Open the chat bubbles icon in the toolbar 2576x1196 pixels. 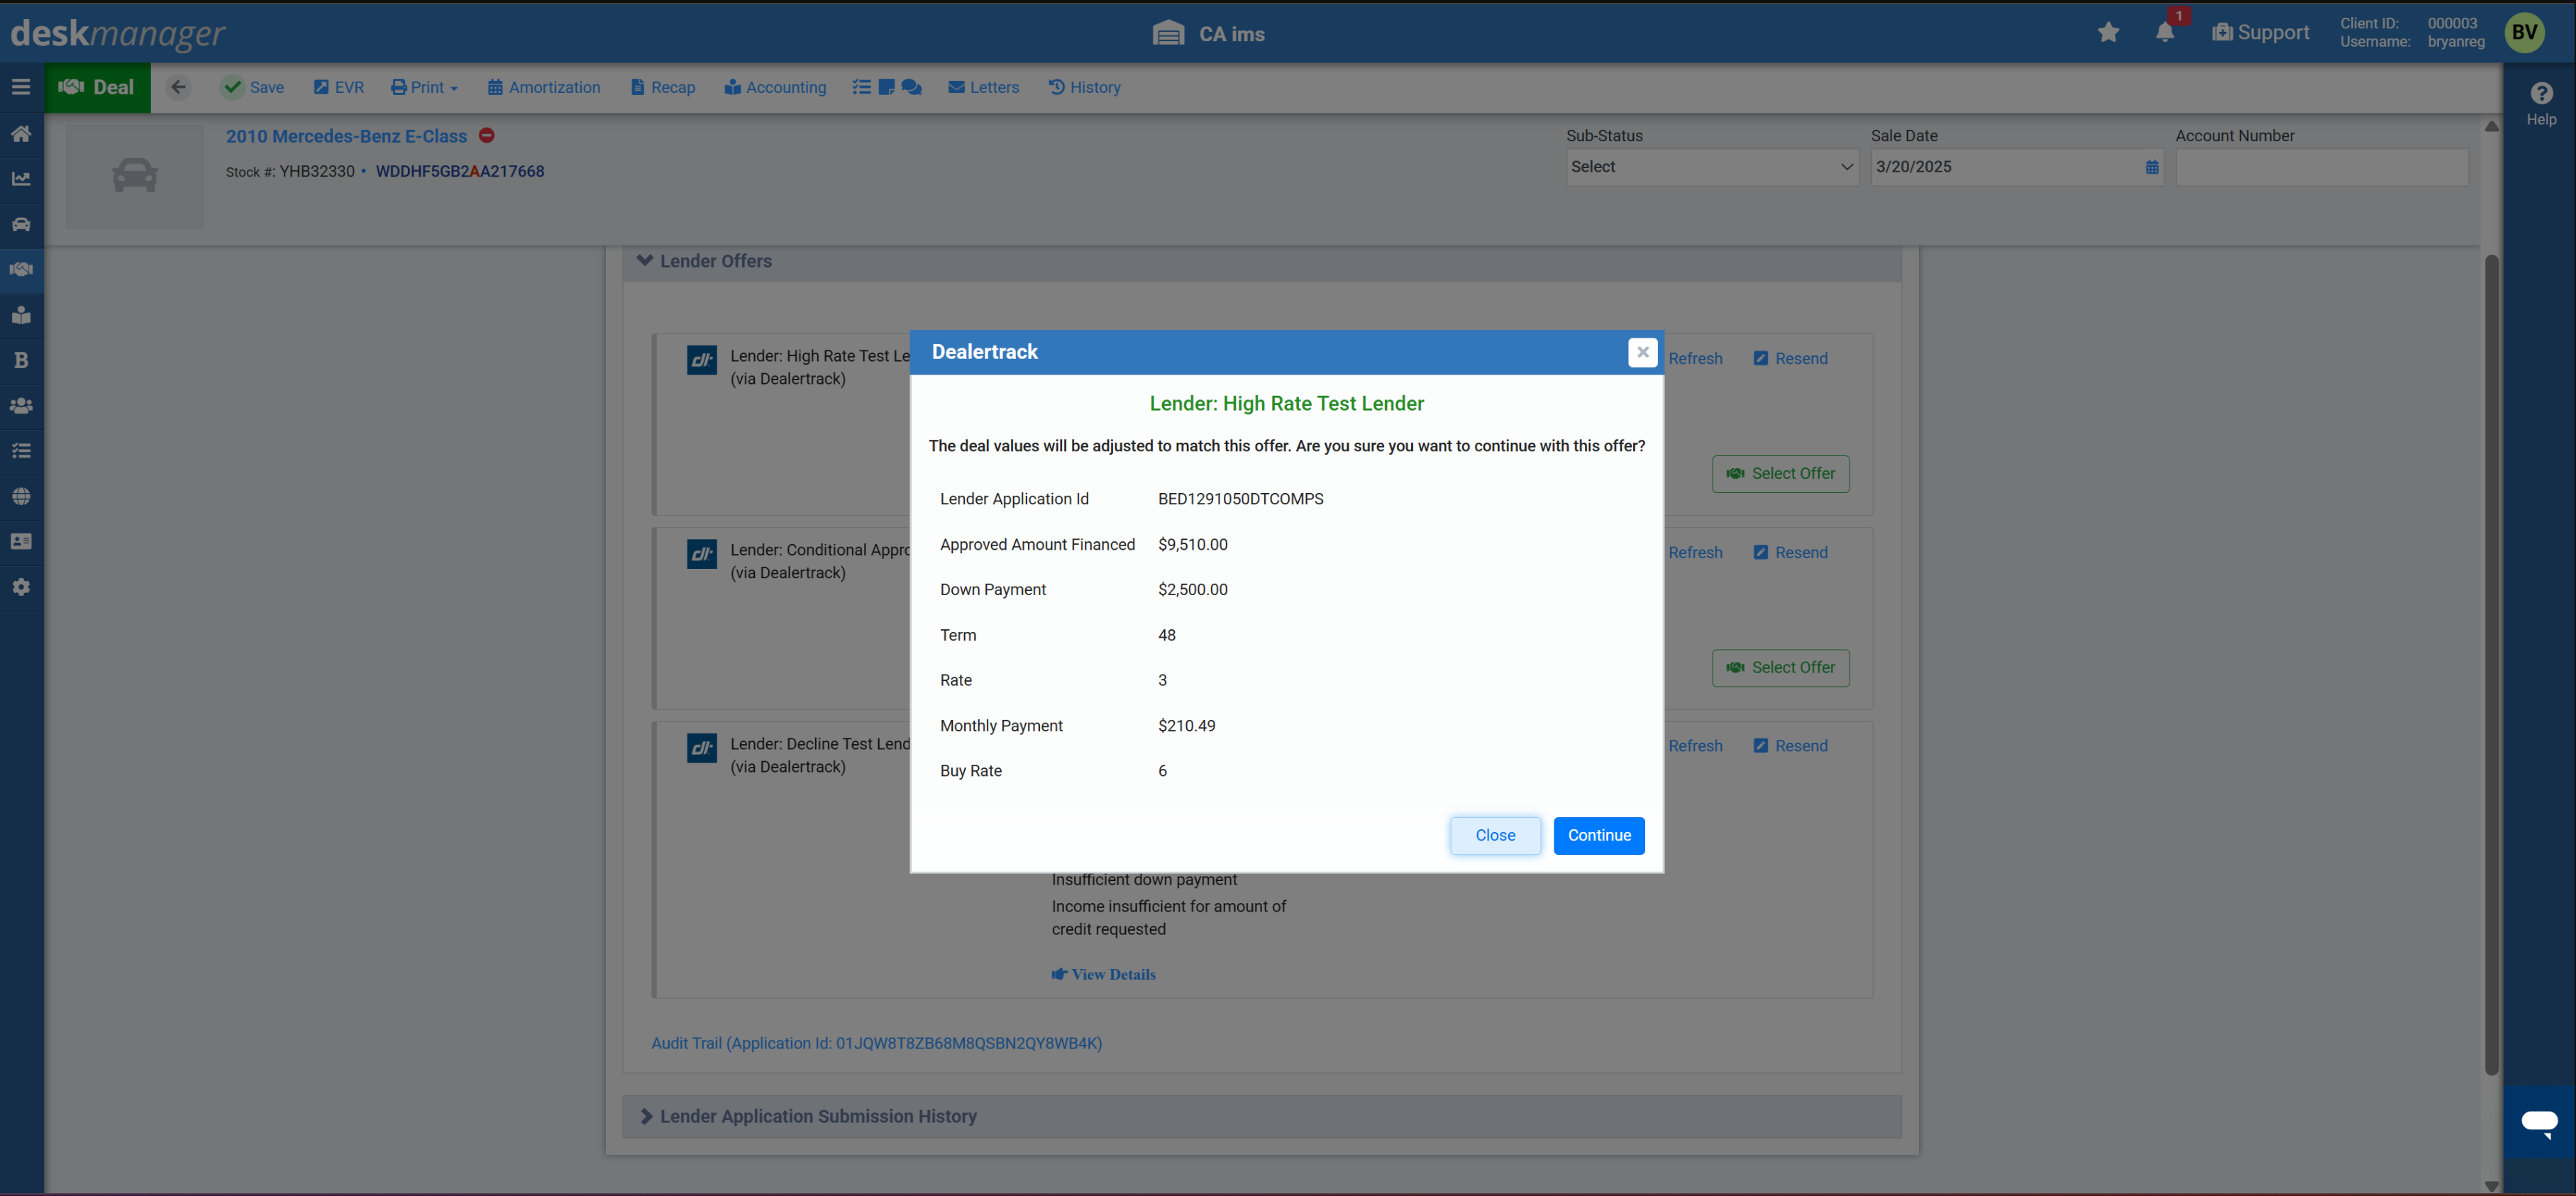click(x=911, y=87)
